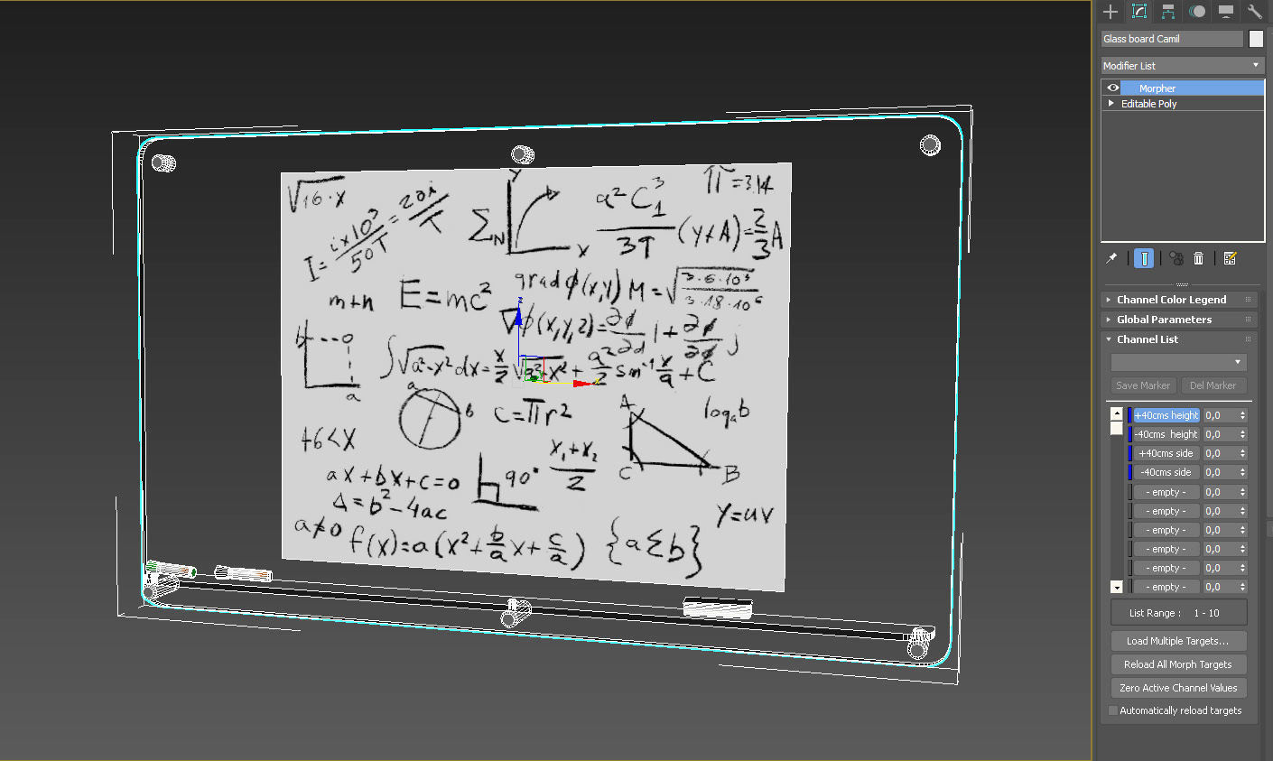
Task: Open the Create command panel tab
Action: pyautogui.click(x=1110, y=12)
